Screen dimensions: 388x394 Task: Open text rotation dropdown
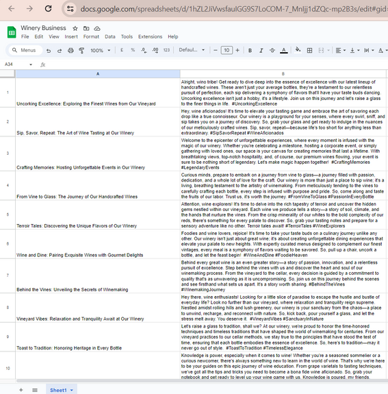[x=383, y=51]
